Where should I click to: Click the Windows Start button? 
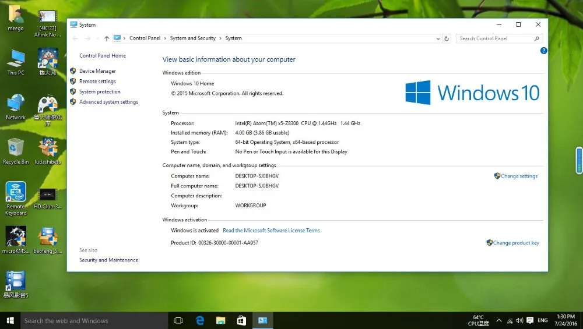click(x=10, y=320)
